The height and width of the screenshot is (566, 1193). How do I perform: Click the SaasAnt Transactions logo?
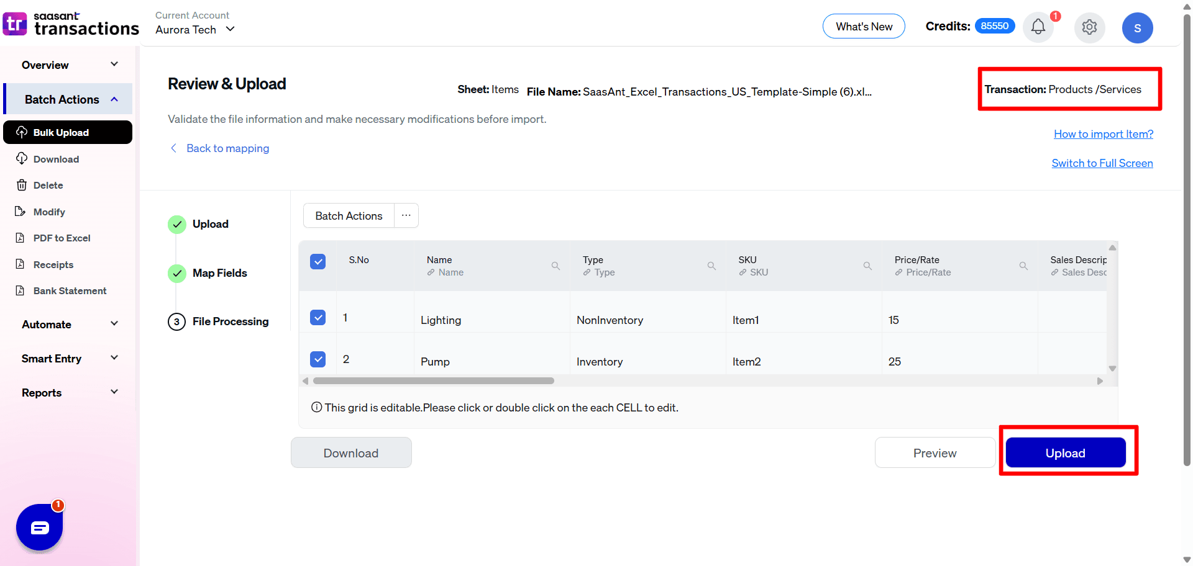click(71, 24)
